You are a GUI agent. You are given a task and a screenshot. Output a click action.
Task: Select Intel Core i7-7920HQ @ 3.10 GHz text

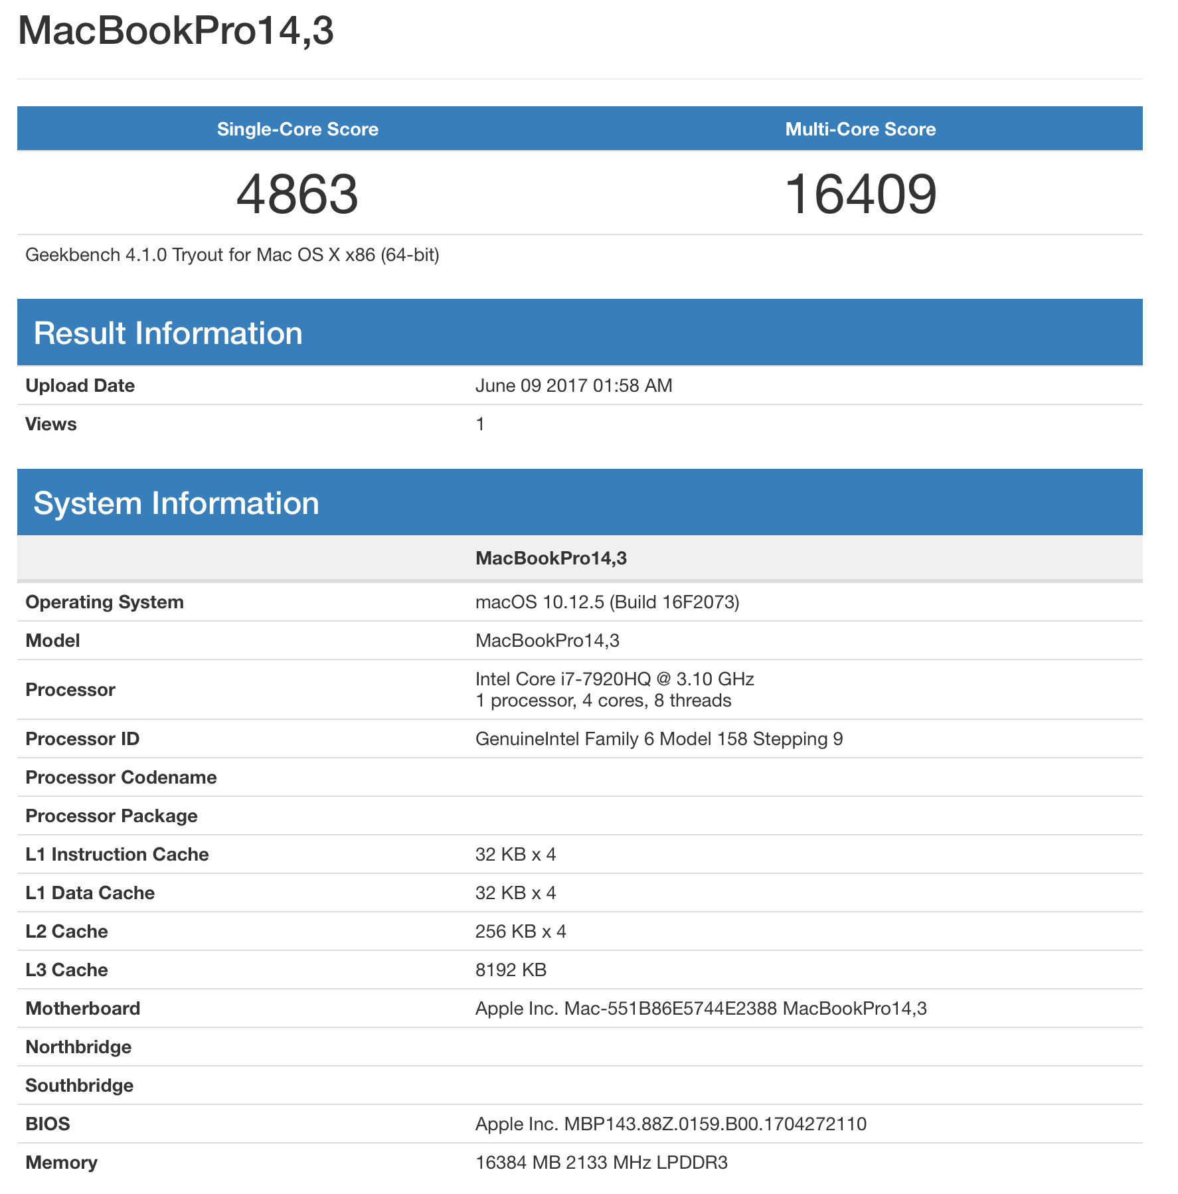pos(614,679)
